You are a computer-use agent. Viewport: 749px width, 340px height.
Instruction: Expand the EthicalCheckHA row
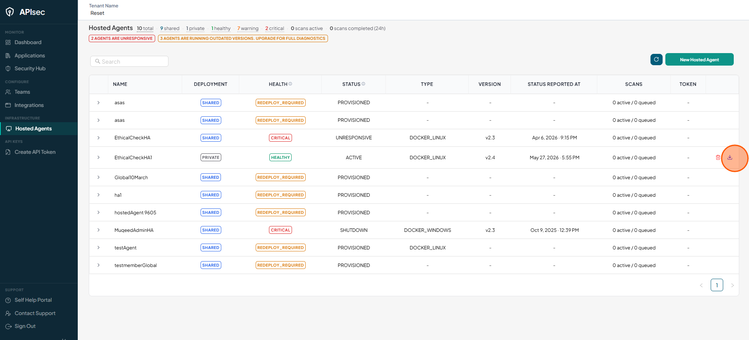(x=99, y=138)
